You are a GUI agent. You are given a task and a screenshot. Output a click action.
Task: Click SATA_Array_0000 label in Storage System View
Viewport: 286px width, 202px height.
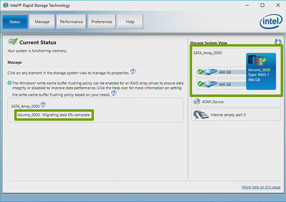pyautogui.click(x=207, y=53)
